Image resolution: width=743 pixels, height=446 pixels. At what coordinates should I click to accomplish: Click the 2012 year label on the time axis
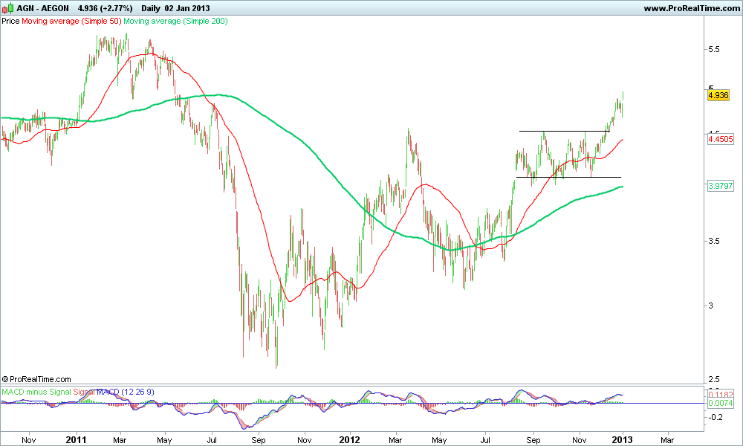click(350, 440)
